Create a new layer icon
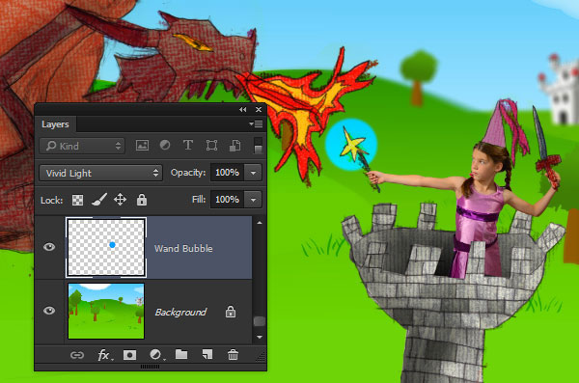579x383 pixels. (x=207, y=355)
